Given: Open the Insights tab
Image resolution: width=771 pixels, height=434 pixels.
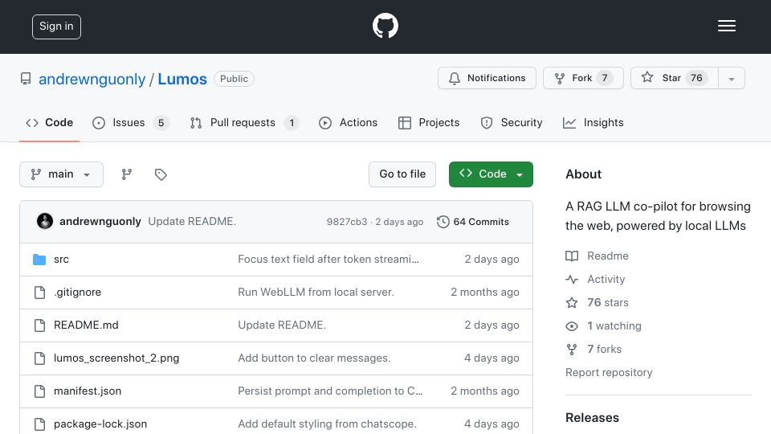Looking at the screenshot, I should coord(593,122).
